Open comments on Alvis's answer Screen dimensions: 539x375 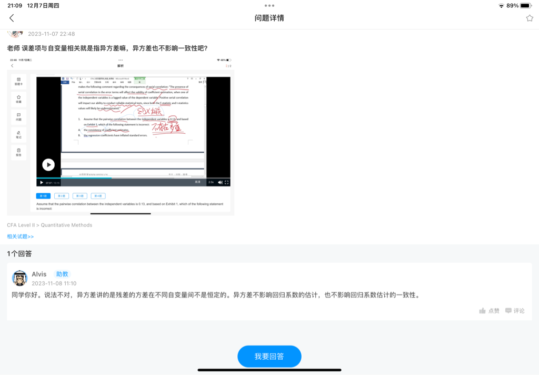[515, 311]
